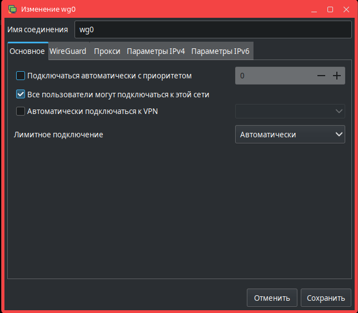358x313 pixels.
Task: Decrease priority with the minus button
Action: pos(321,76)
